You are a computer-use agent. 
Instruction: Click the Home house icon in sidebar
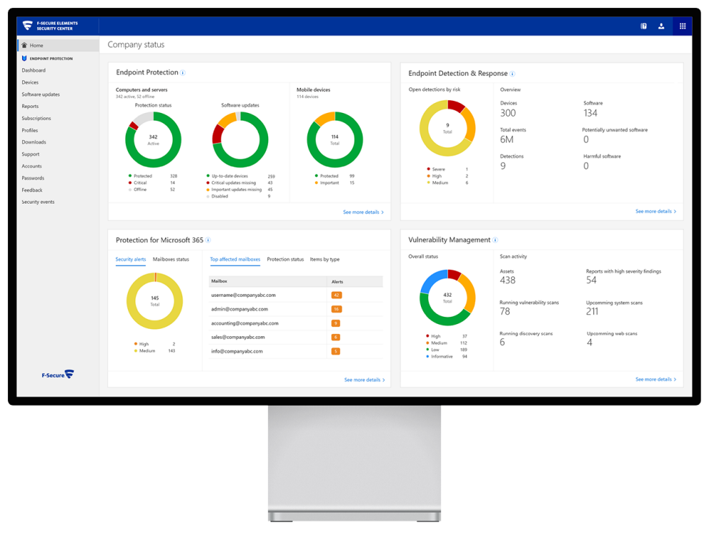24,45
